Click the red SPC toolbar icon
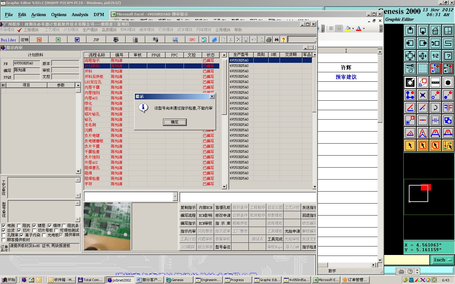 [x=192, y=40]
